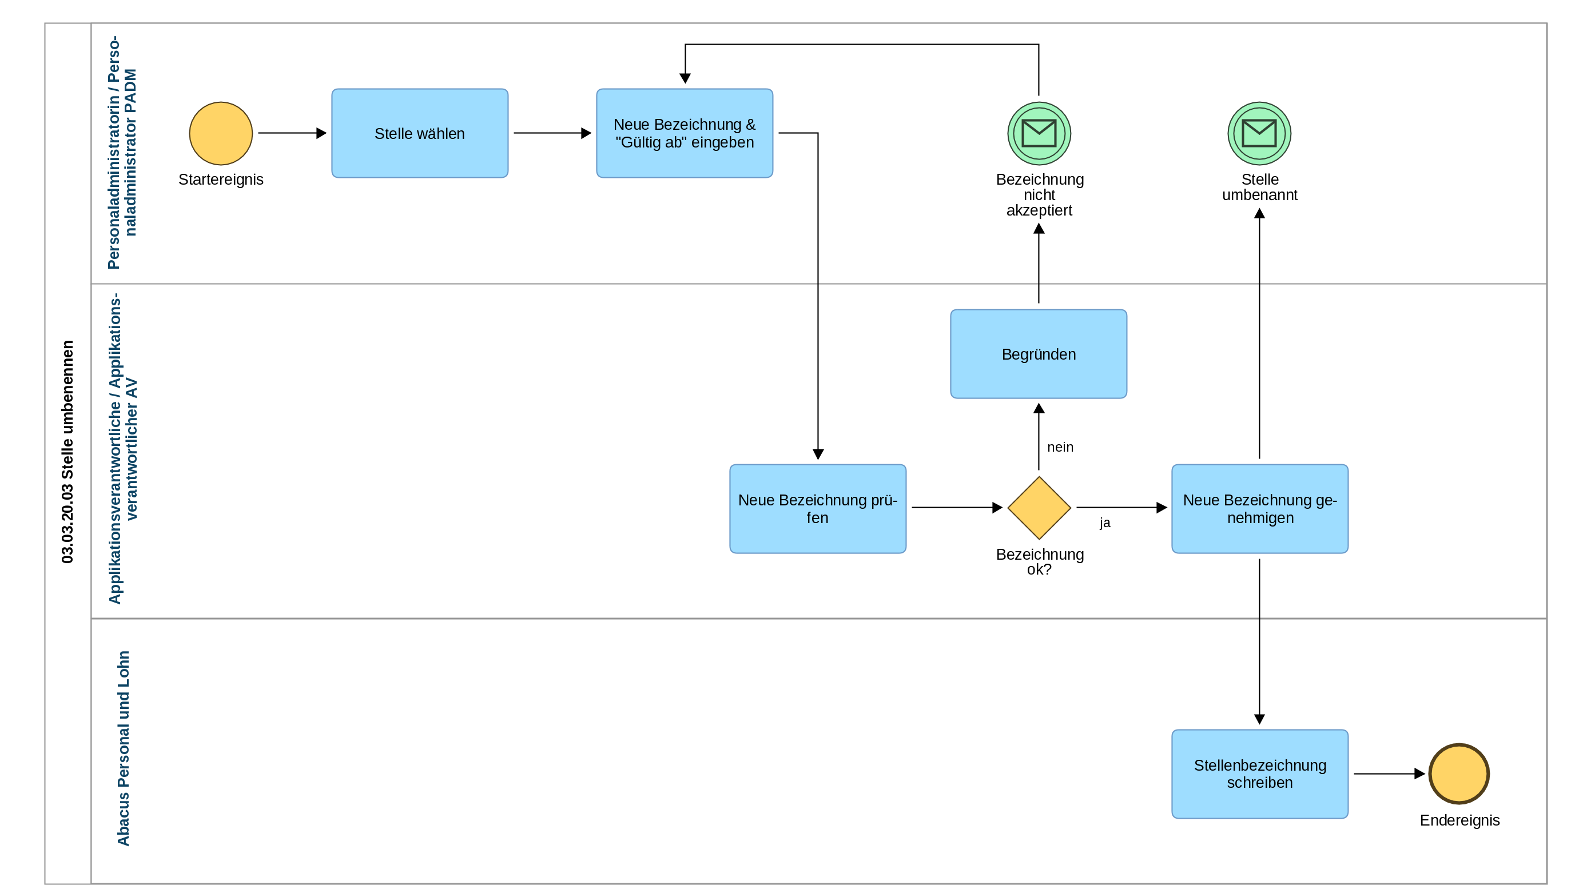Click the Bezeichnung ok? text label
Image resolution: width=1583 pixels, height=885 pixels.
1039,561
